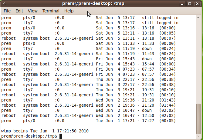Open the File menu
203x140 pixels.
pyautogui.click(x=7, y=11)
